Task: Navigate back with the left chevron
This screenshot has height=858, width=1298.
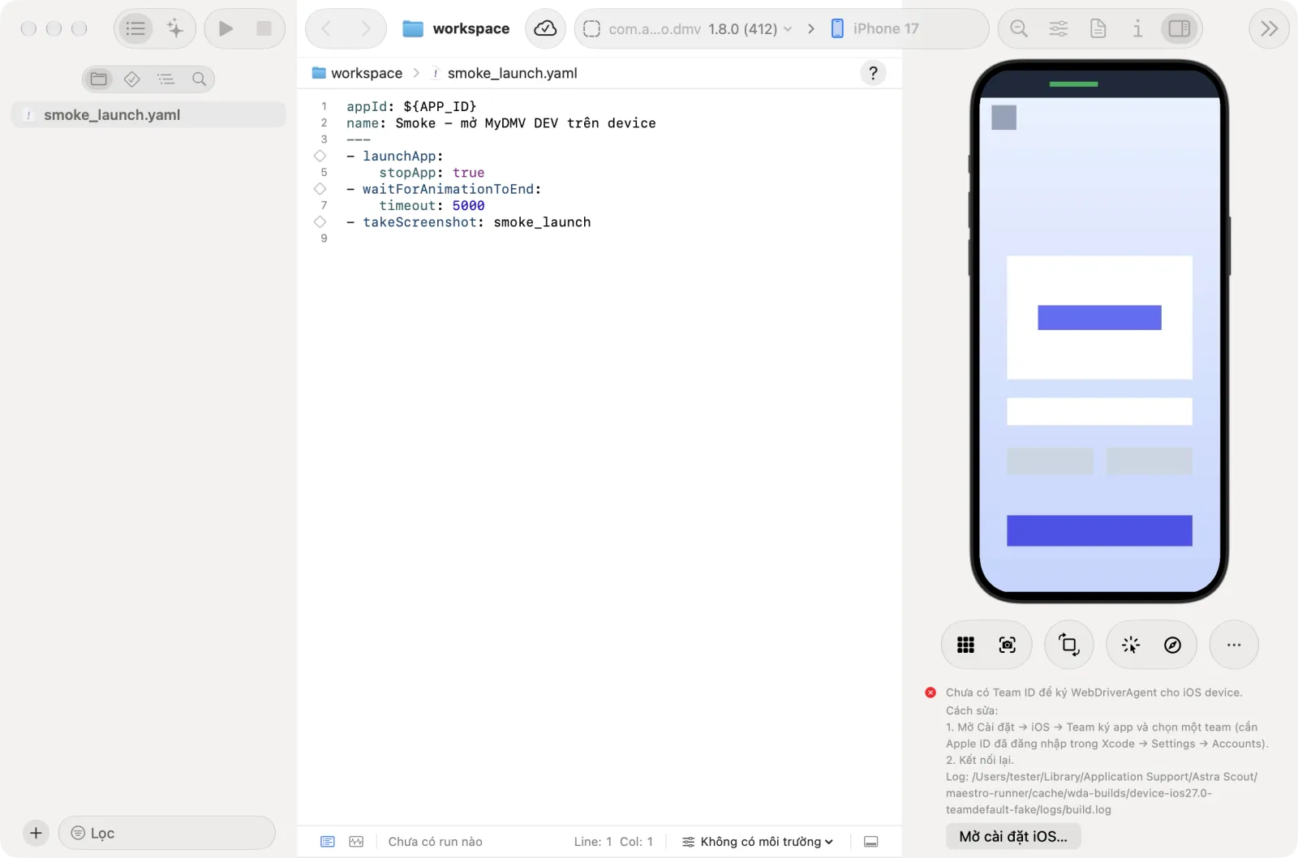Action: click(x=326, y=29)
